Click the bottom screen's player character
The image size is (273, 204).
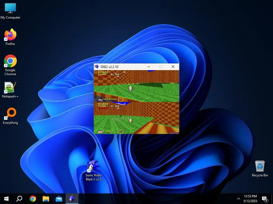coord(131,121)
